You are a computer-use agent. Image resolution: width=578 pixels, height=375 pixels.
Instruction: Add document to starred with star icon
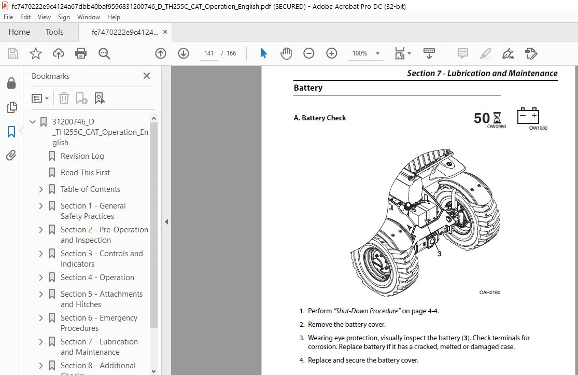coord(36,53)
